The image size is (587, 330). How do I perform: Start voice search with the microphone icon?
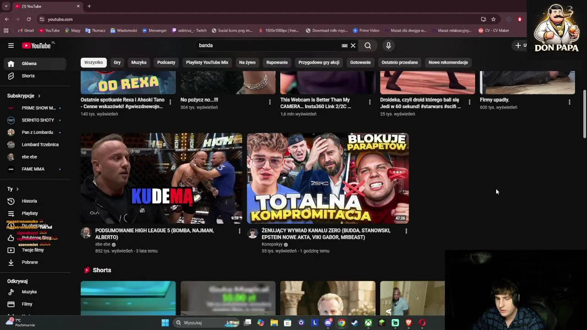pyautogui.click(x=388, y=45)
